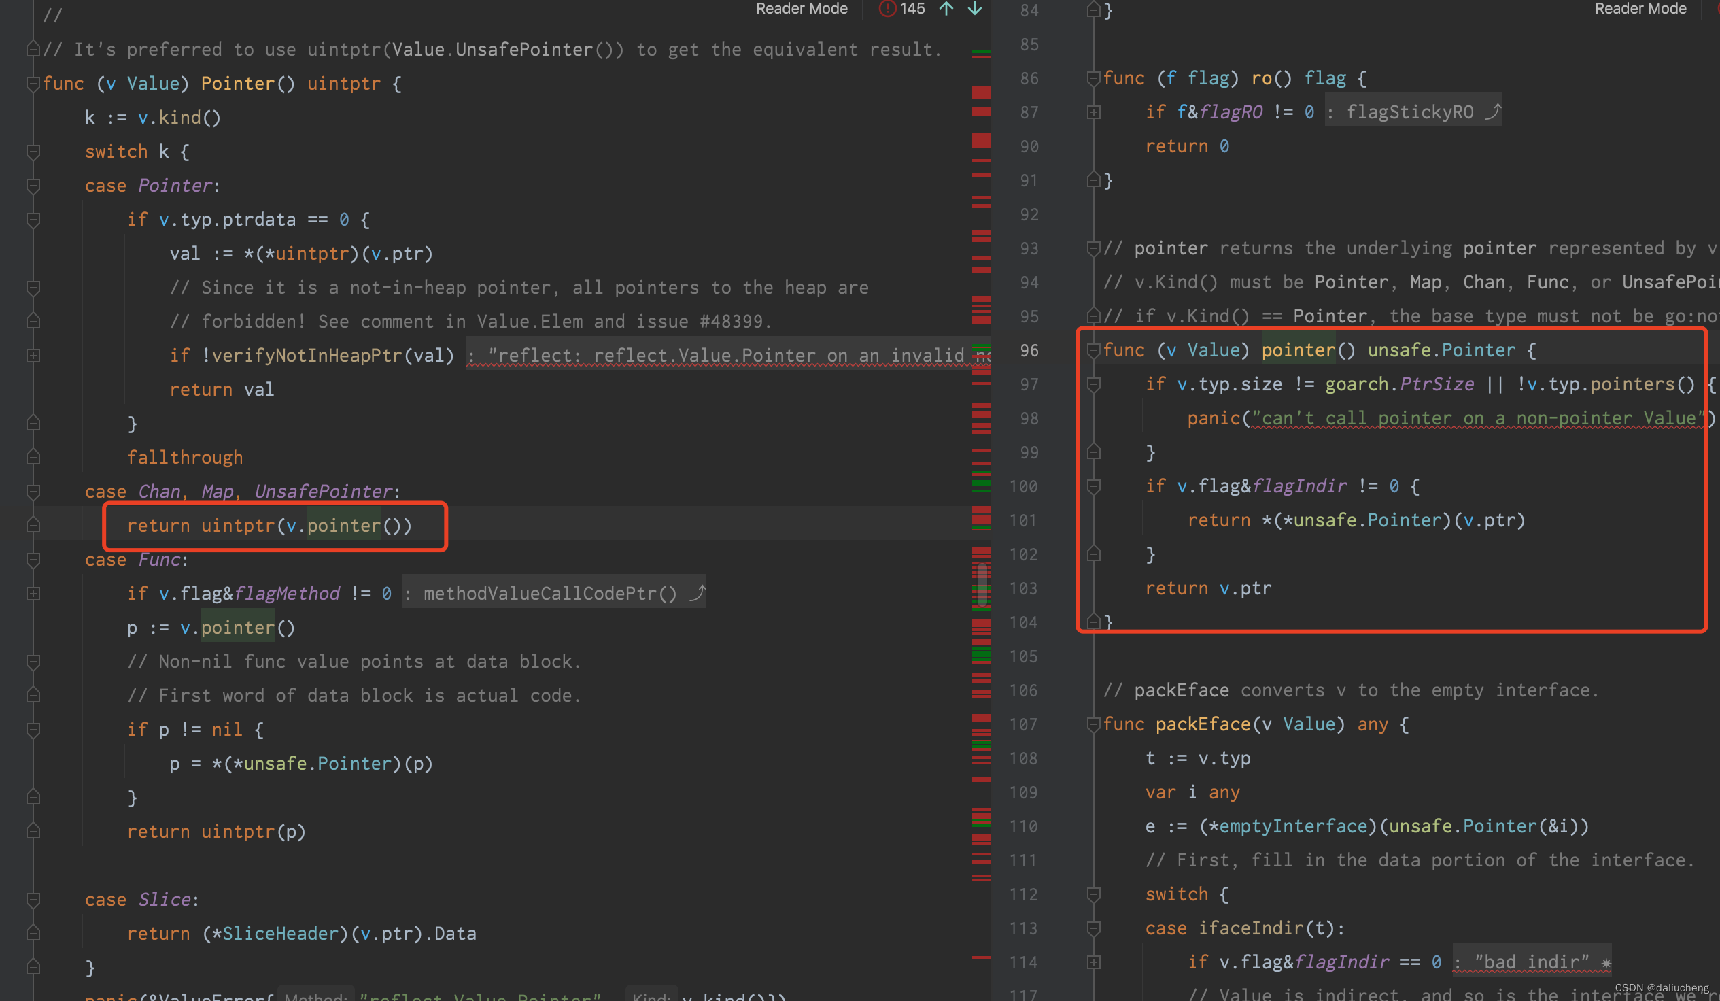The width and height of the screenshot is (1720, 1001).
Task: Collapse func pointer() fold at line 96
Action: [1093, 351]
